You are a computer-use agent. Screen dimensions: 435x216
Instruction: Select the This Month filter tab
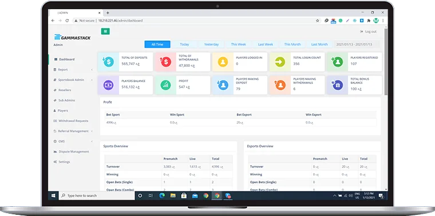click(292, 45)
